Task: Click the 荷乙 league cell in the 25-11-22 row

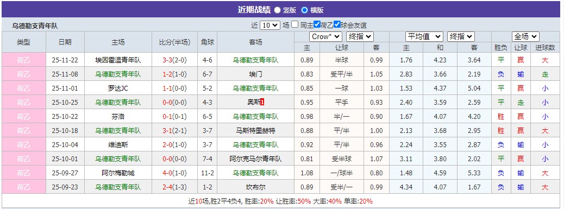Action: pos(24,60)
